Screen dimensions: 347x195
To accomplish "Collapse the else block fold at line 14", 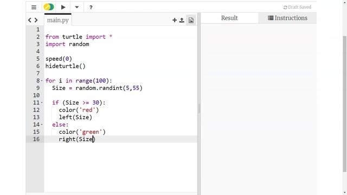I will 42,125.
